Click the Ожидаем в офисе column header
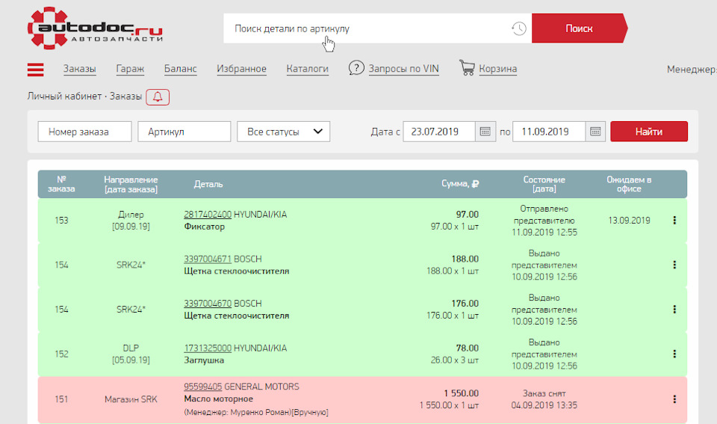717x424 pixels. pyautogui.click(x=629, y=184)
